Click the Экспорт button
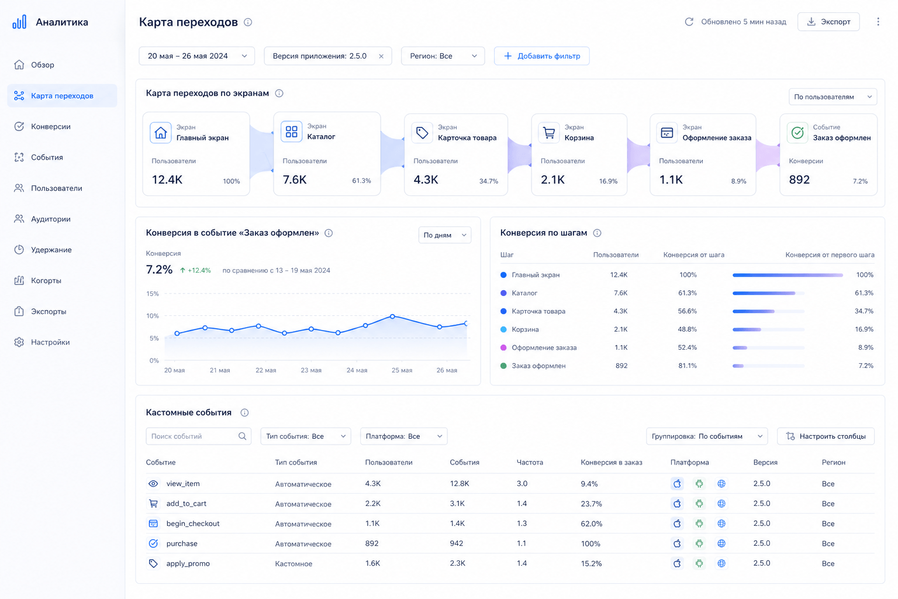This screenshot has width=898, height=599. [x=828, y=22]
